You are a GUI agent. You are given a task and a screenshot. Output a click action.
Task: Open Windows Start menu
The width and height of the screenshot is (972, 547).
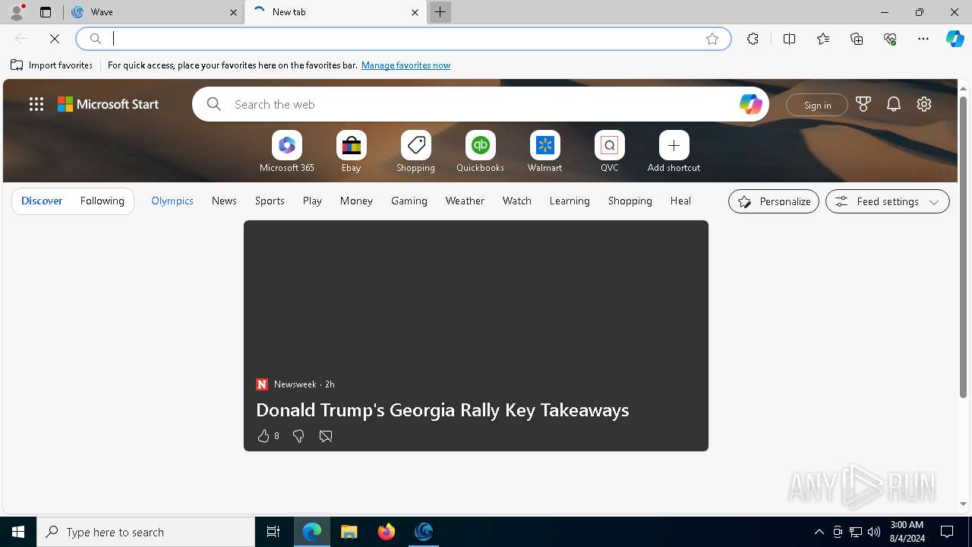coord(18,532)
